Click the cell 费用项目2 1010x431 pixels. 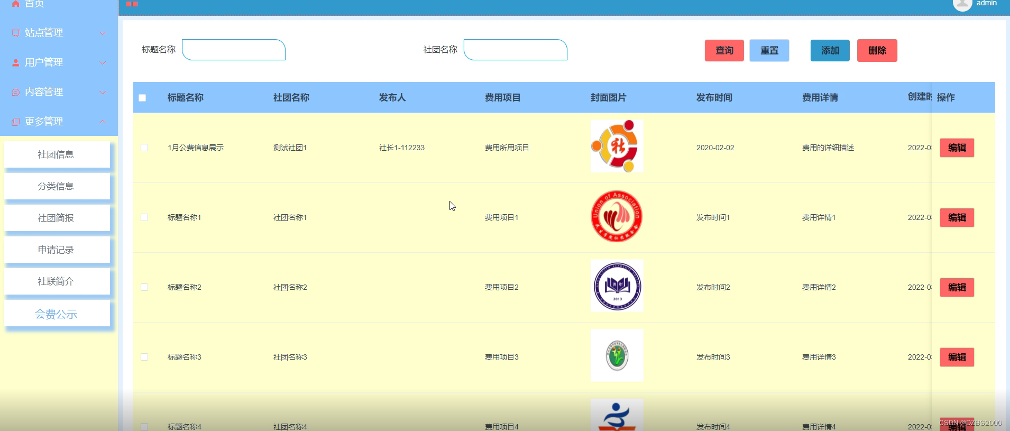pyautogui.click(x=502, y=287)
